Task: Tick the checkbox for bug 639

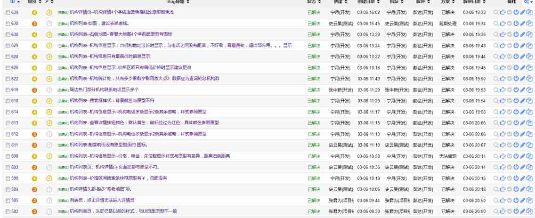Action: tap(8, 12)
